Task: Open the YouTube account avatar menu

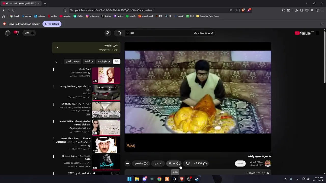Action: (8, 33)
